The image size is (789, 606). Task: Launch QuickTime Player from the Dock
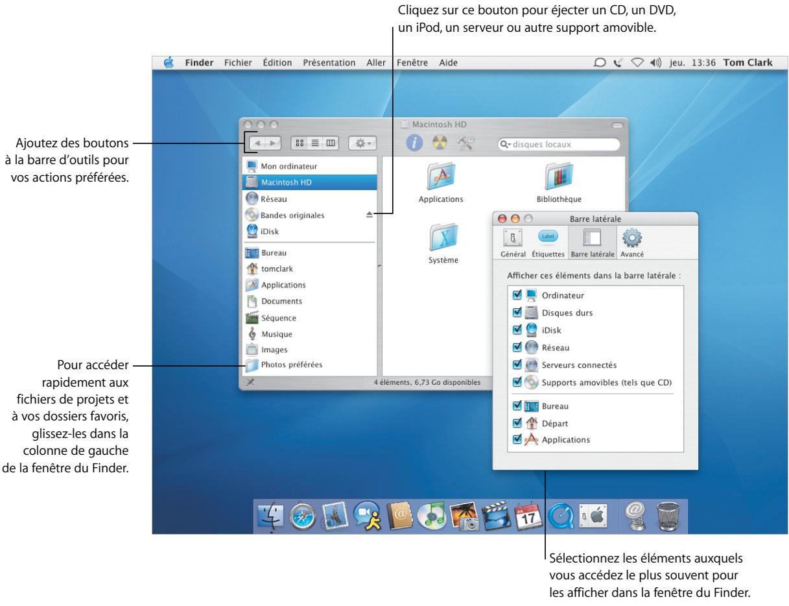pos(561,517)
